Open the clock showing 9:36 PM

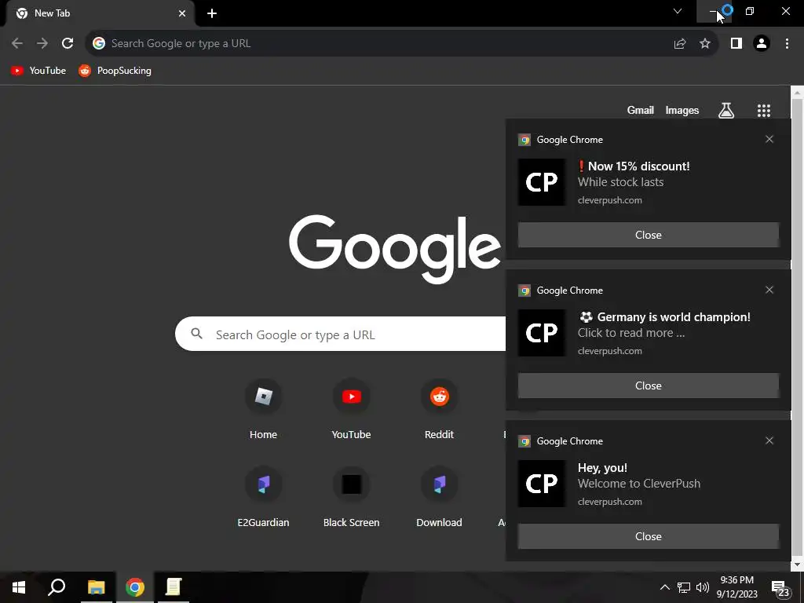736,587
